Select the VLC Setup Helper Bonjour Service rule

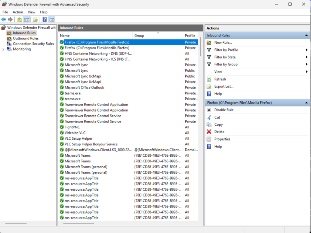point(128,144)
